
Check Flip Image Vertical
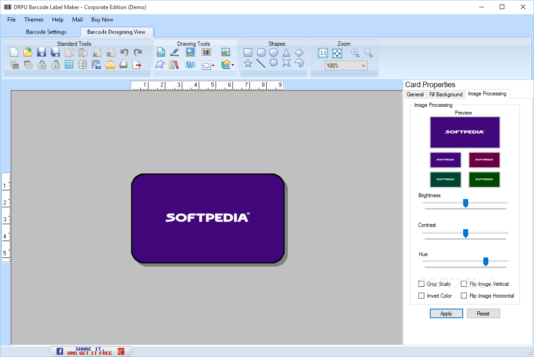[x=464, y=284]
